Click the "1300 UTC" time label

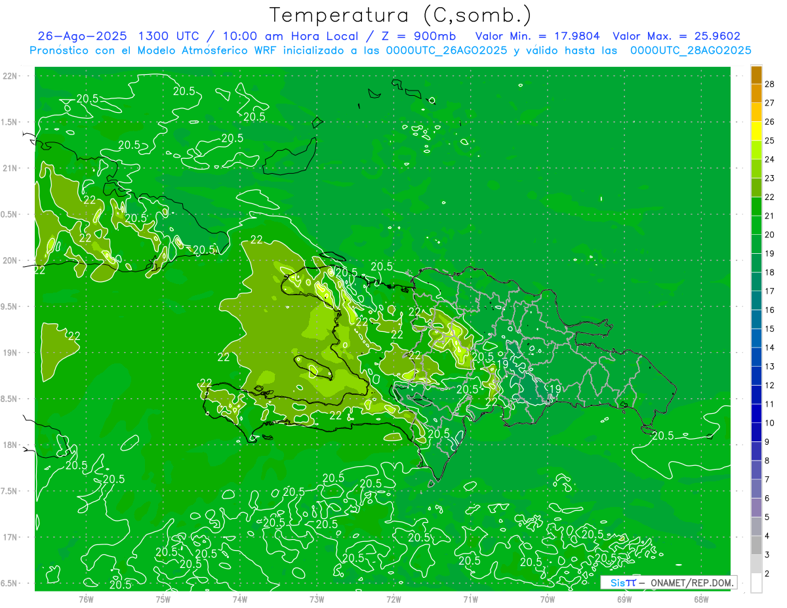pyautogui.click(x=171, y=36)
